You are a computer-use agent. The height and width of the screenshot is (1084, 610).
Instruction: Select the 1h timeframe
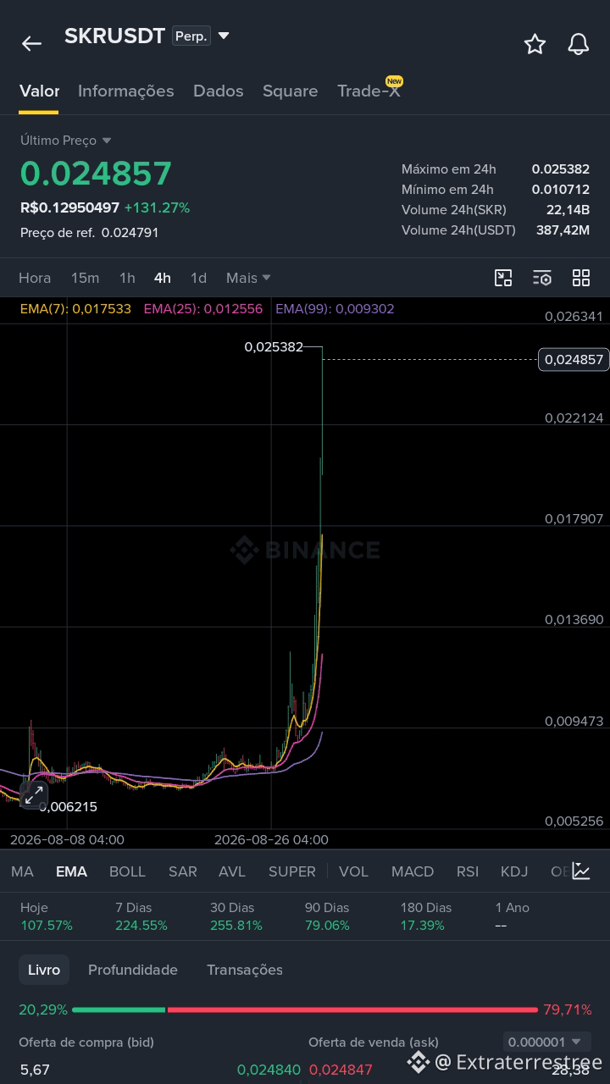127,278
